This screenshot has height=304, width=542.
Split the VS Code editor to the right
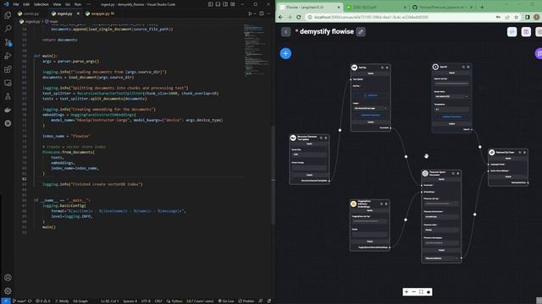coord(262,14)
